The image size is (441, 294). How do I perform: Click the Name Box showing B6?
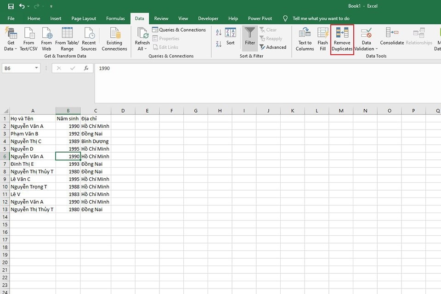[18, 68]
